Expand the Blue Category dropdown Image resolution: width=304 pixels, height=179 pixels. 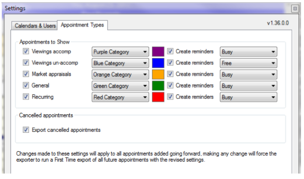click(x=120, y=63)
